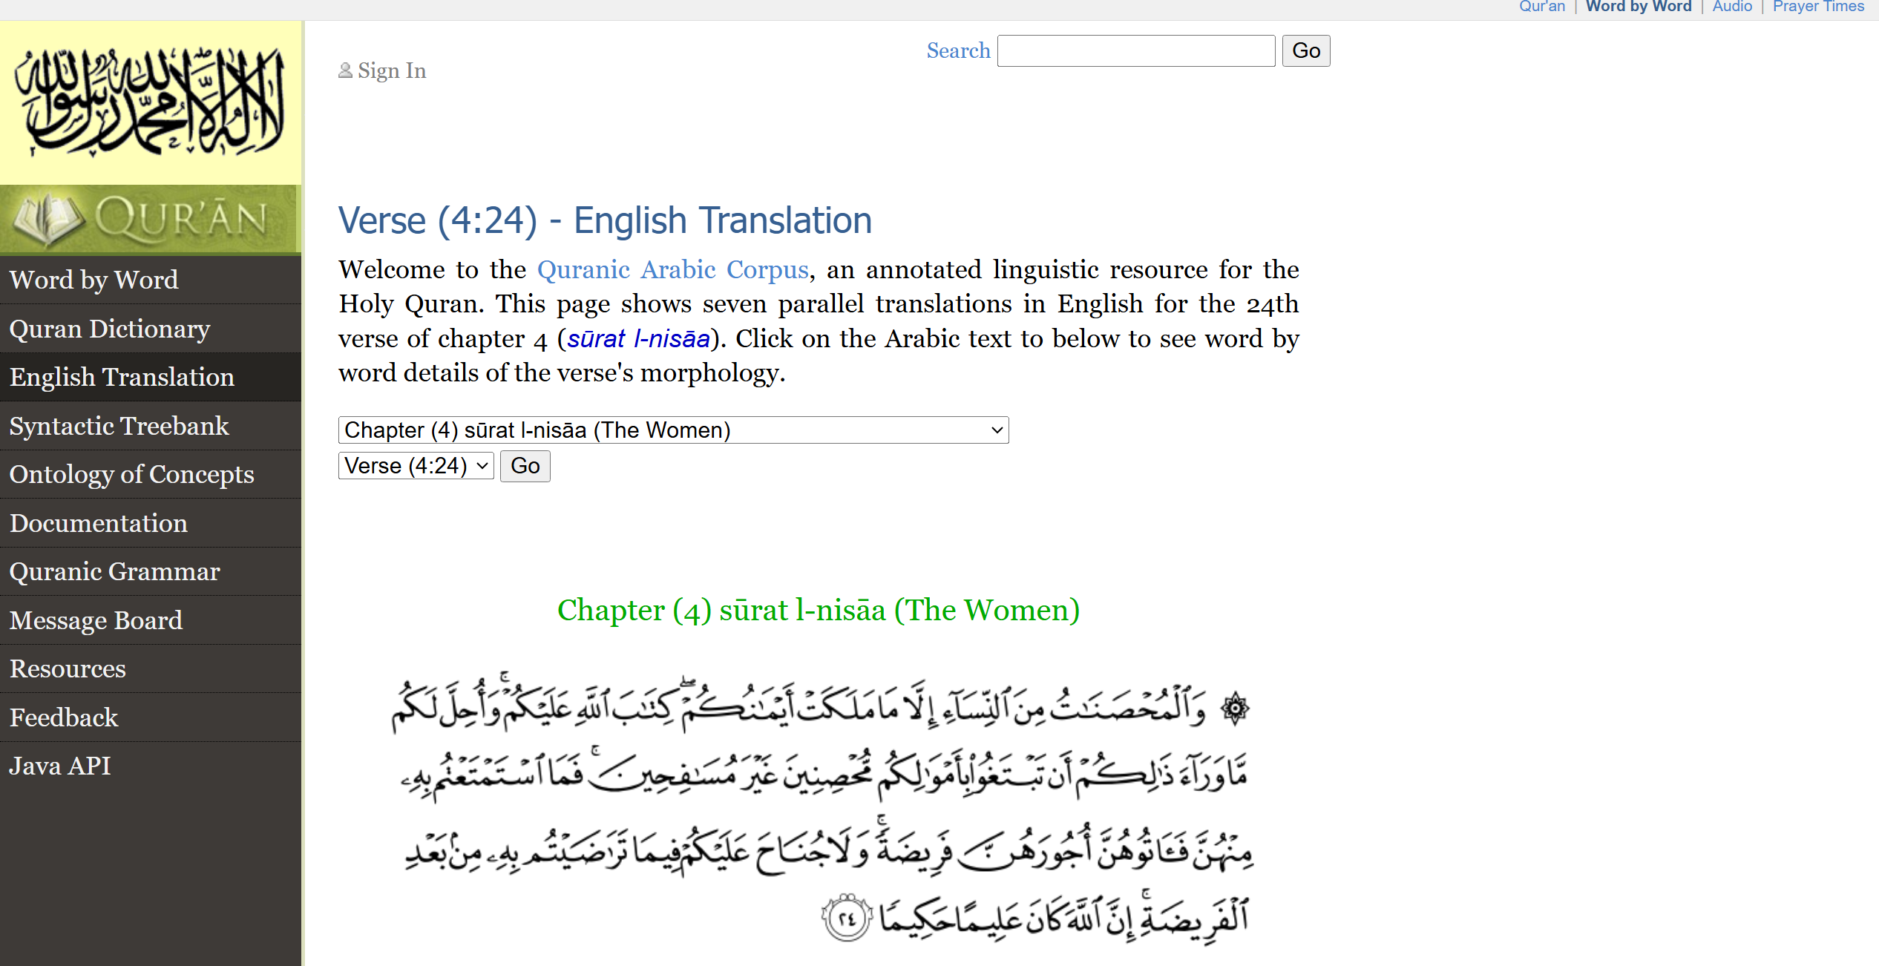The height and width of the screenshot is (966, 1879).
Task: Open the chapter selection dropdown
Action: coord(673,430)
